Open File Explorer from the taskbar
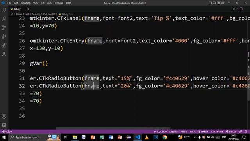This screenshot has height=141, width=250. pyautogui.click(x=75, y=137)
